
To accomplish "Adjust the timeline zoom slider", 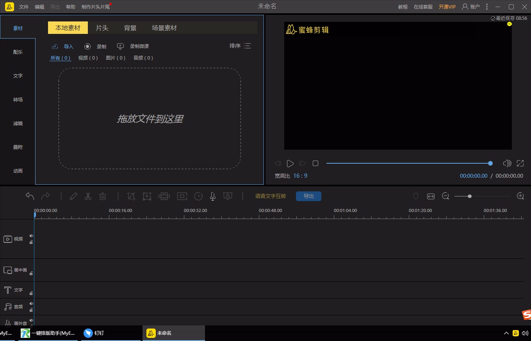I will pos(482,196).
